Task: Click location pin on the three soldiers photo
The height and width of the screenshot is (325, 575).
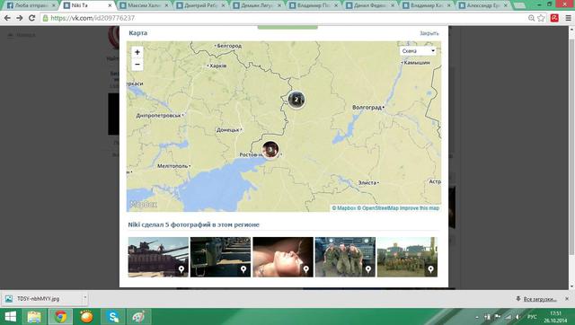Action: pos(368,269)
